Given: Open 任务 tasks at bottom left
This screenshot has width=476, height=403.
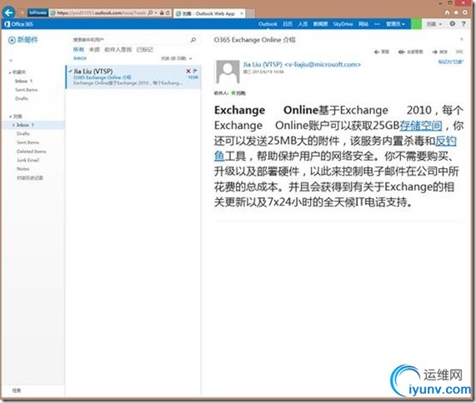Looking at the screenshot, I should tap(17, 391).
